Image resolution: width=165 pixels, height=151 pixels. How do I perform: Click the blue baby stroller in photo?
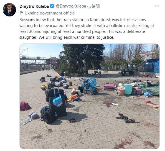pyautogui.click(x=90, y=86)
